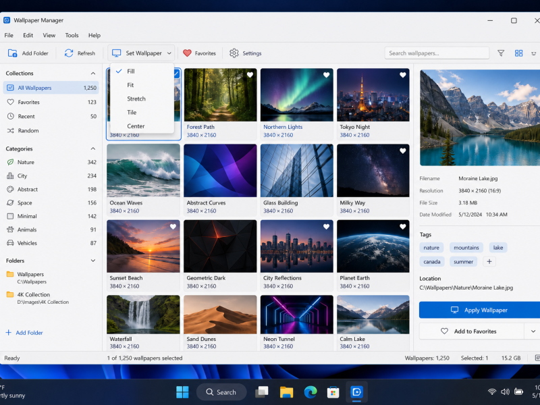Collapse the Categories section
This screenshot has width=540, height=405.
(93, 148)
